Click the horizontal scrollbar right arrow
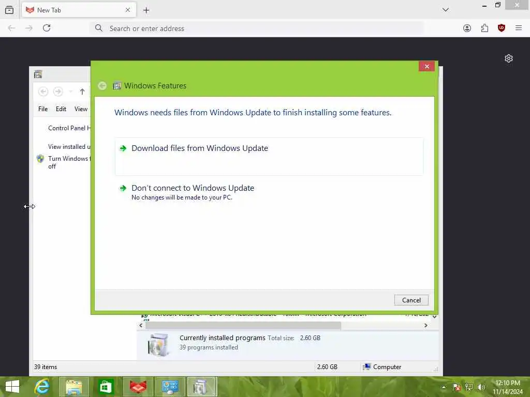The height and width of the screenshot is (397, 530). point(425,326)
